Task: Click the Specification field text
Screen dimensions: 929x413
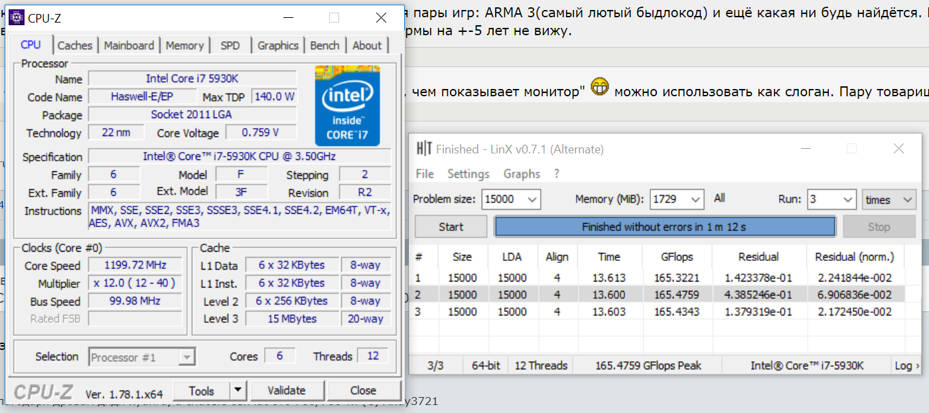Action: [240, 157]
